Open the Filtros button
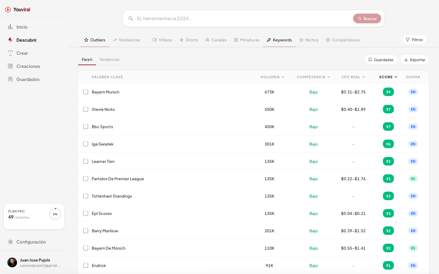Image resolution: width=439 pixels, height=274 pixels. click(414, 40)
